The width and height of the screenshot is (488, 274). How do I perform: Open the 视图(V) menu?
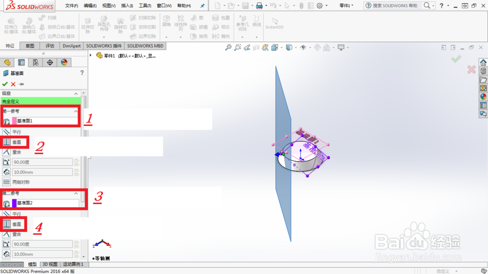click(x=109, y=5)
